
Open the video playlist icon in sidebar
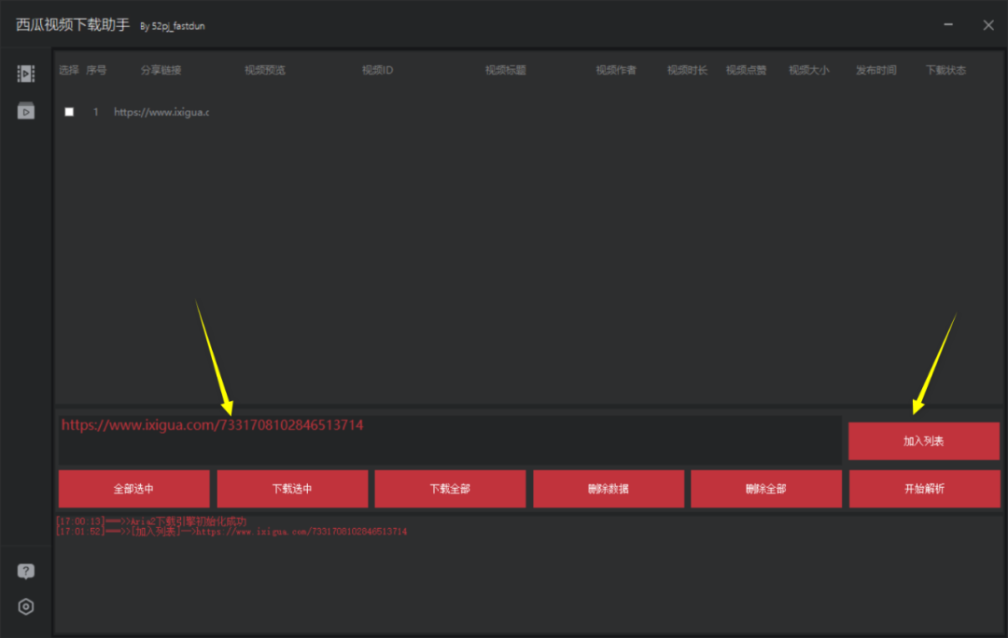pyautogui.click(x=26, y=111)
